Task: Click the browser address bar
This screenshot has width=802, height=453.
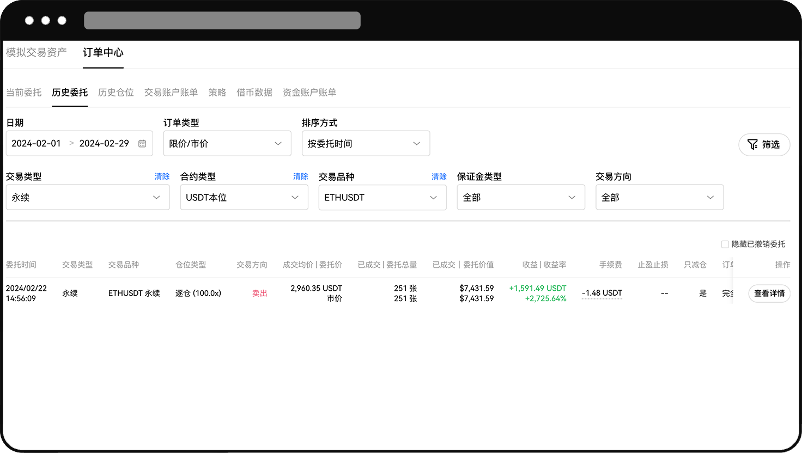Action: point(221,20)
